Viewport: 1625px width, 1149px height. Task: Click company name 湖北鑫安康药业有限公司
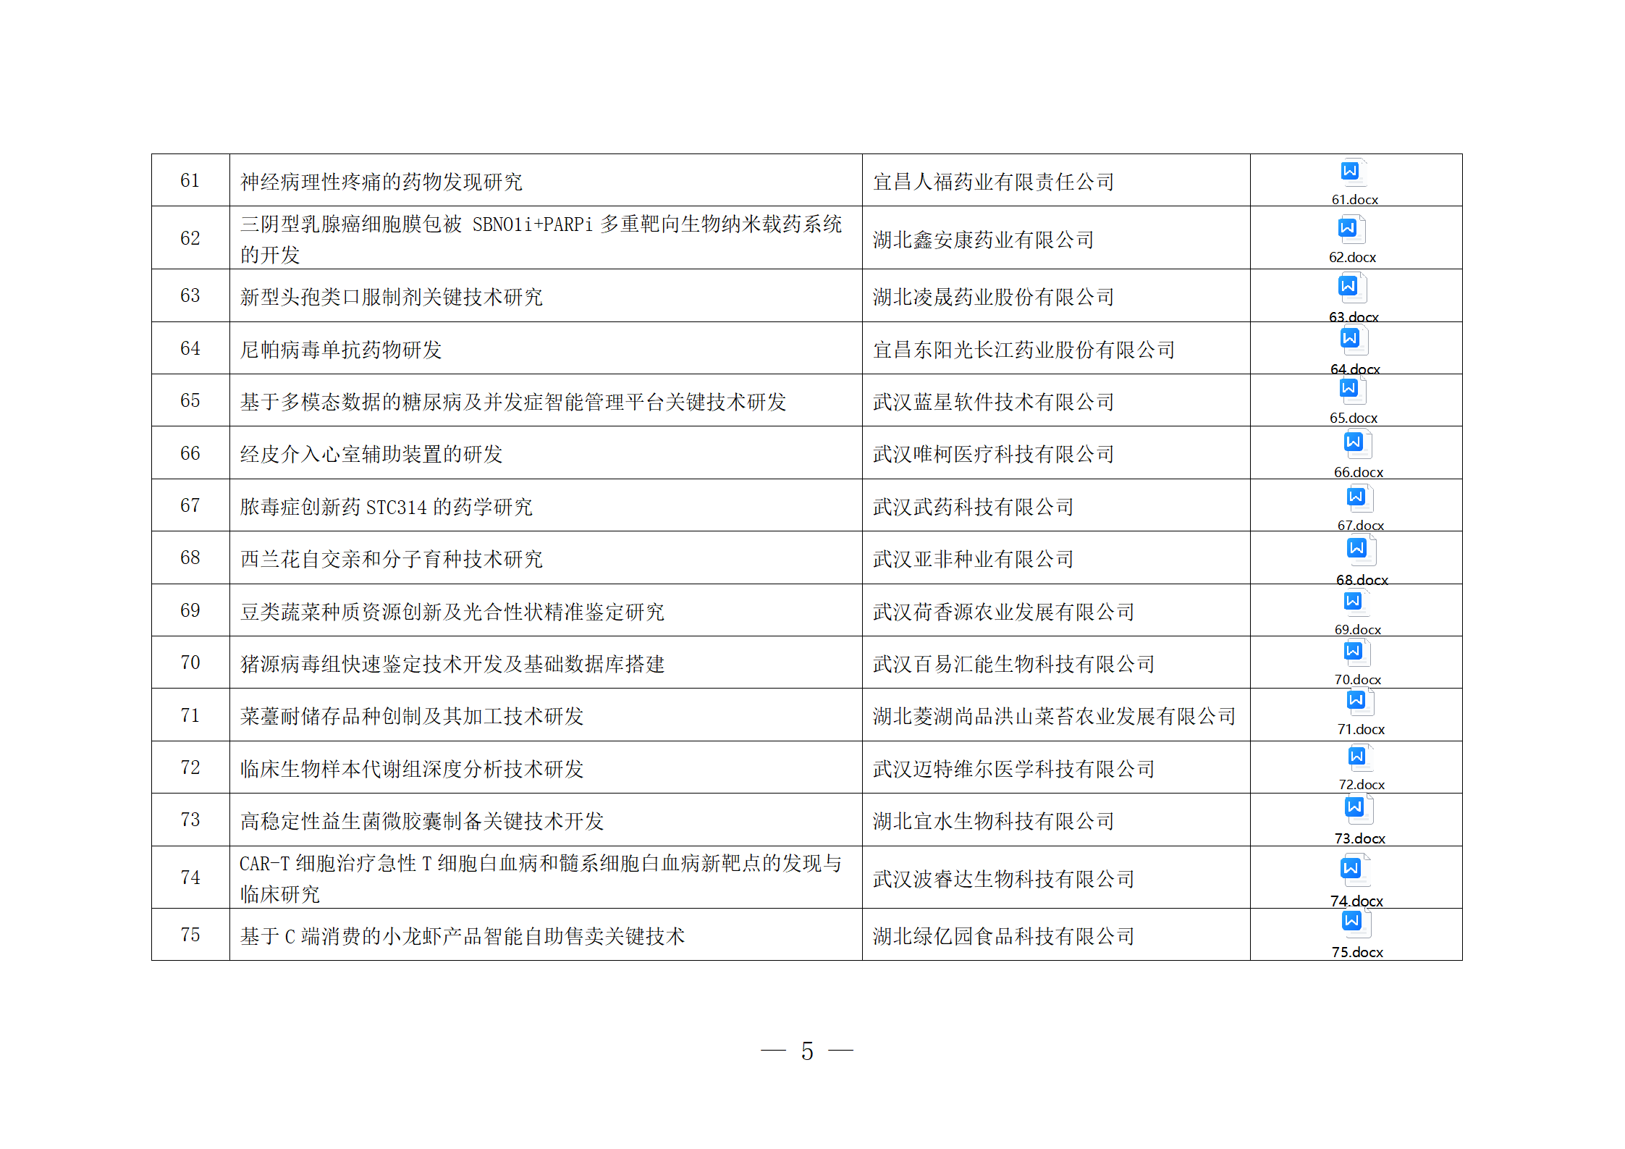click(x=983, y=240)
